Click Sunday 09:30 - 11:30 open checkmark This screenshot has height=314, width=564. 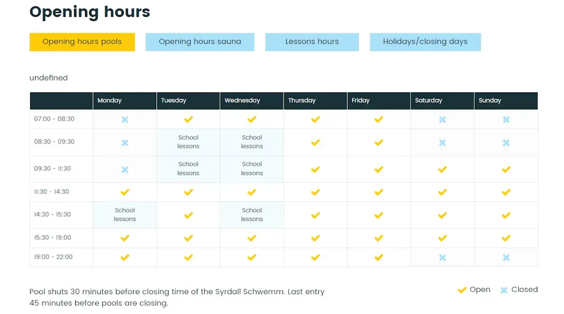506,169
